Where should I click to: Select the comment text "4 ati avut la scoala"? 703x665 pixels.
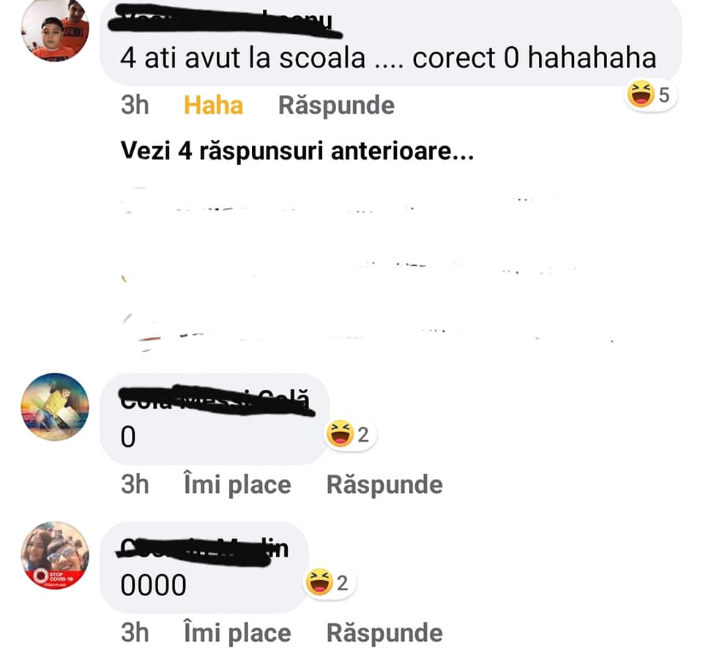243,59
